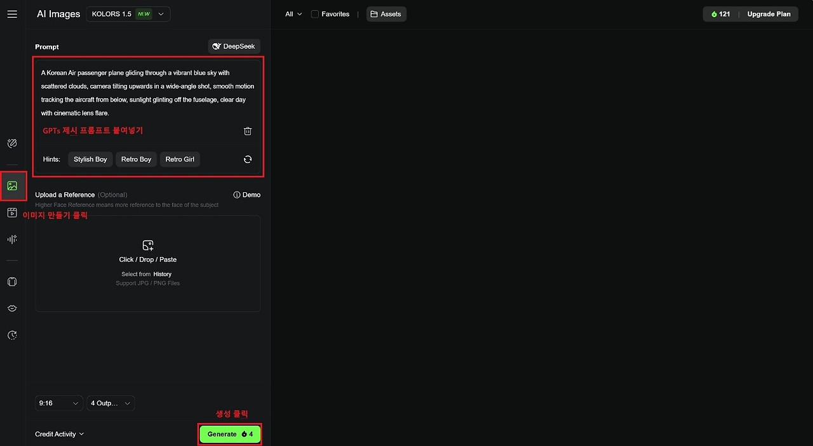Open the creative home sidebar icon
The image size is (813, 446).
12,143
